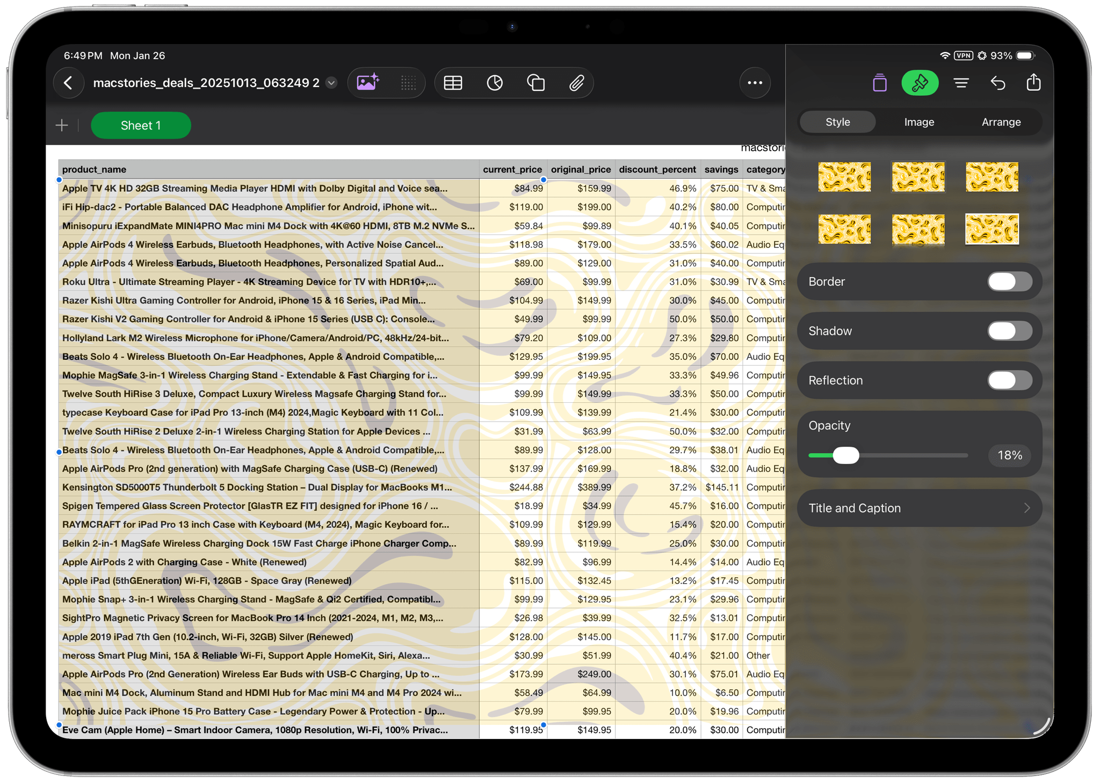Open the Shapes insertion menu
This screenshot has height=783, width=1100.
tap(536, 83)
